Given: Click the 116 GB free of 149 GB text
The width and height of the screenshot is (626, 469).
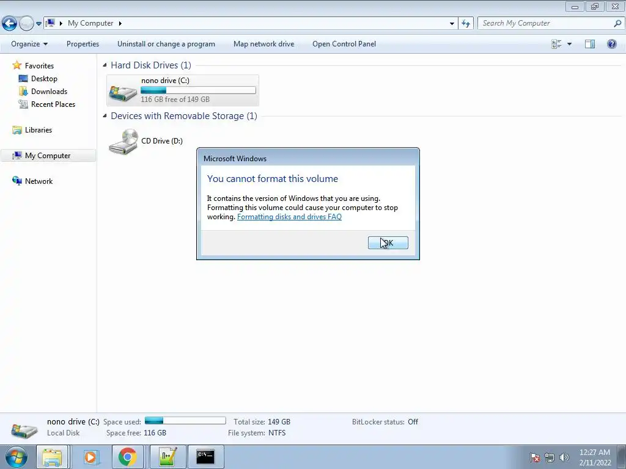Looking at the screenshot, I should (175, 100).
